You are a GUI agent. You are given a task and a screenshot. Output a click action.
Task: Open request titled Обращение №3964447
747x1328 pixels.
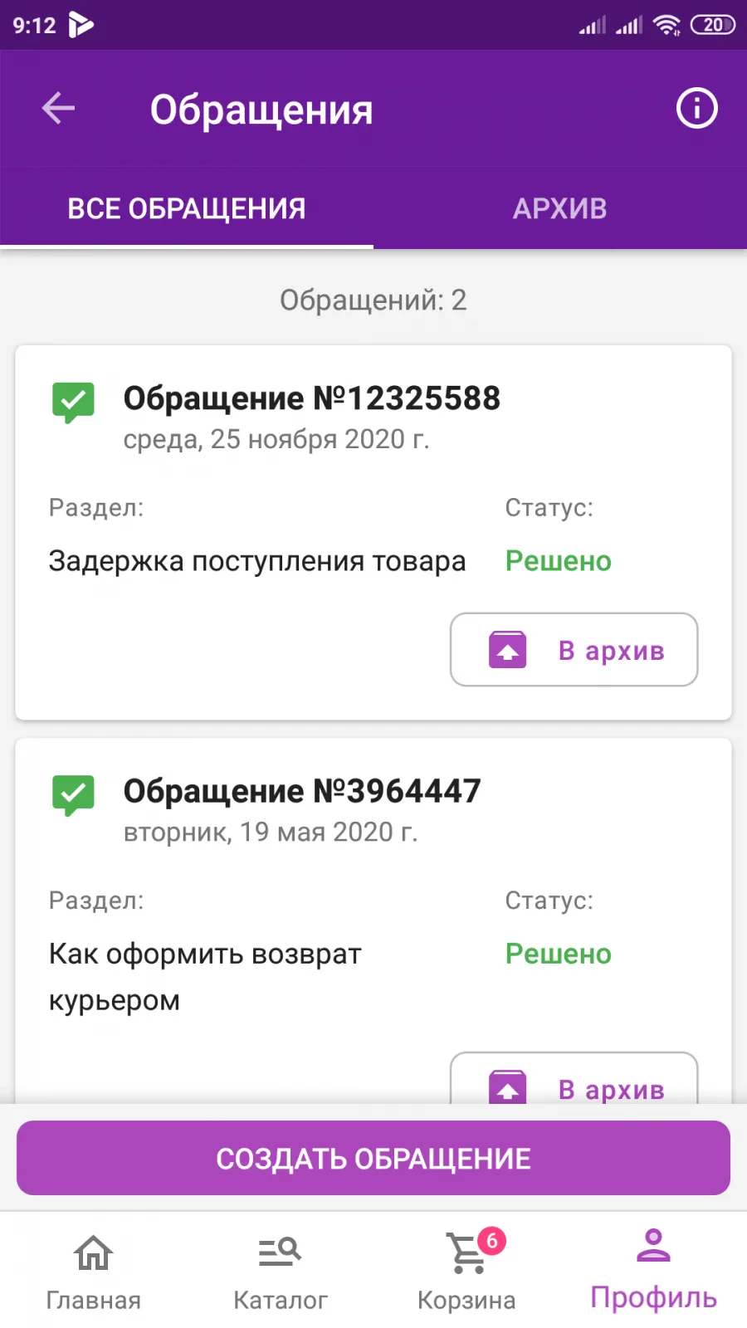pos(302,791)
